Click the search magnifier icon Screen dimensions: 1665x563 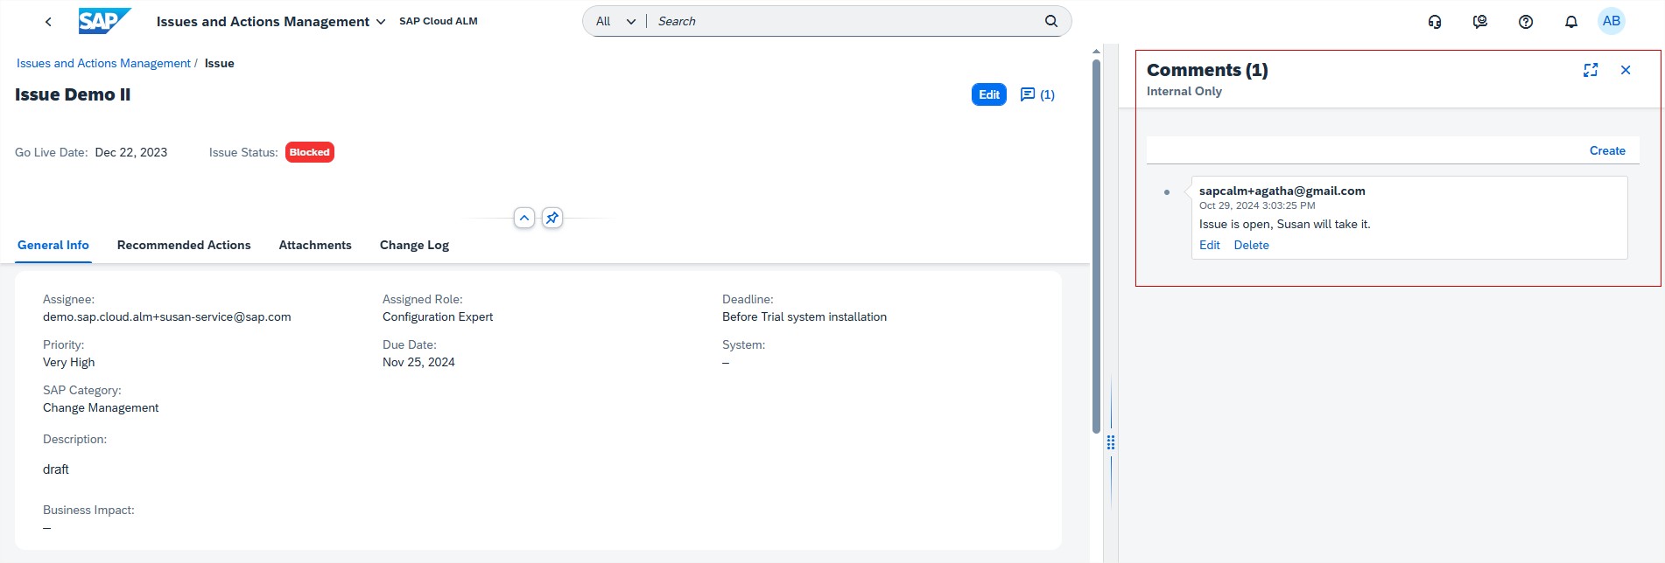(1050, 21)
